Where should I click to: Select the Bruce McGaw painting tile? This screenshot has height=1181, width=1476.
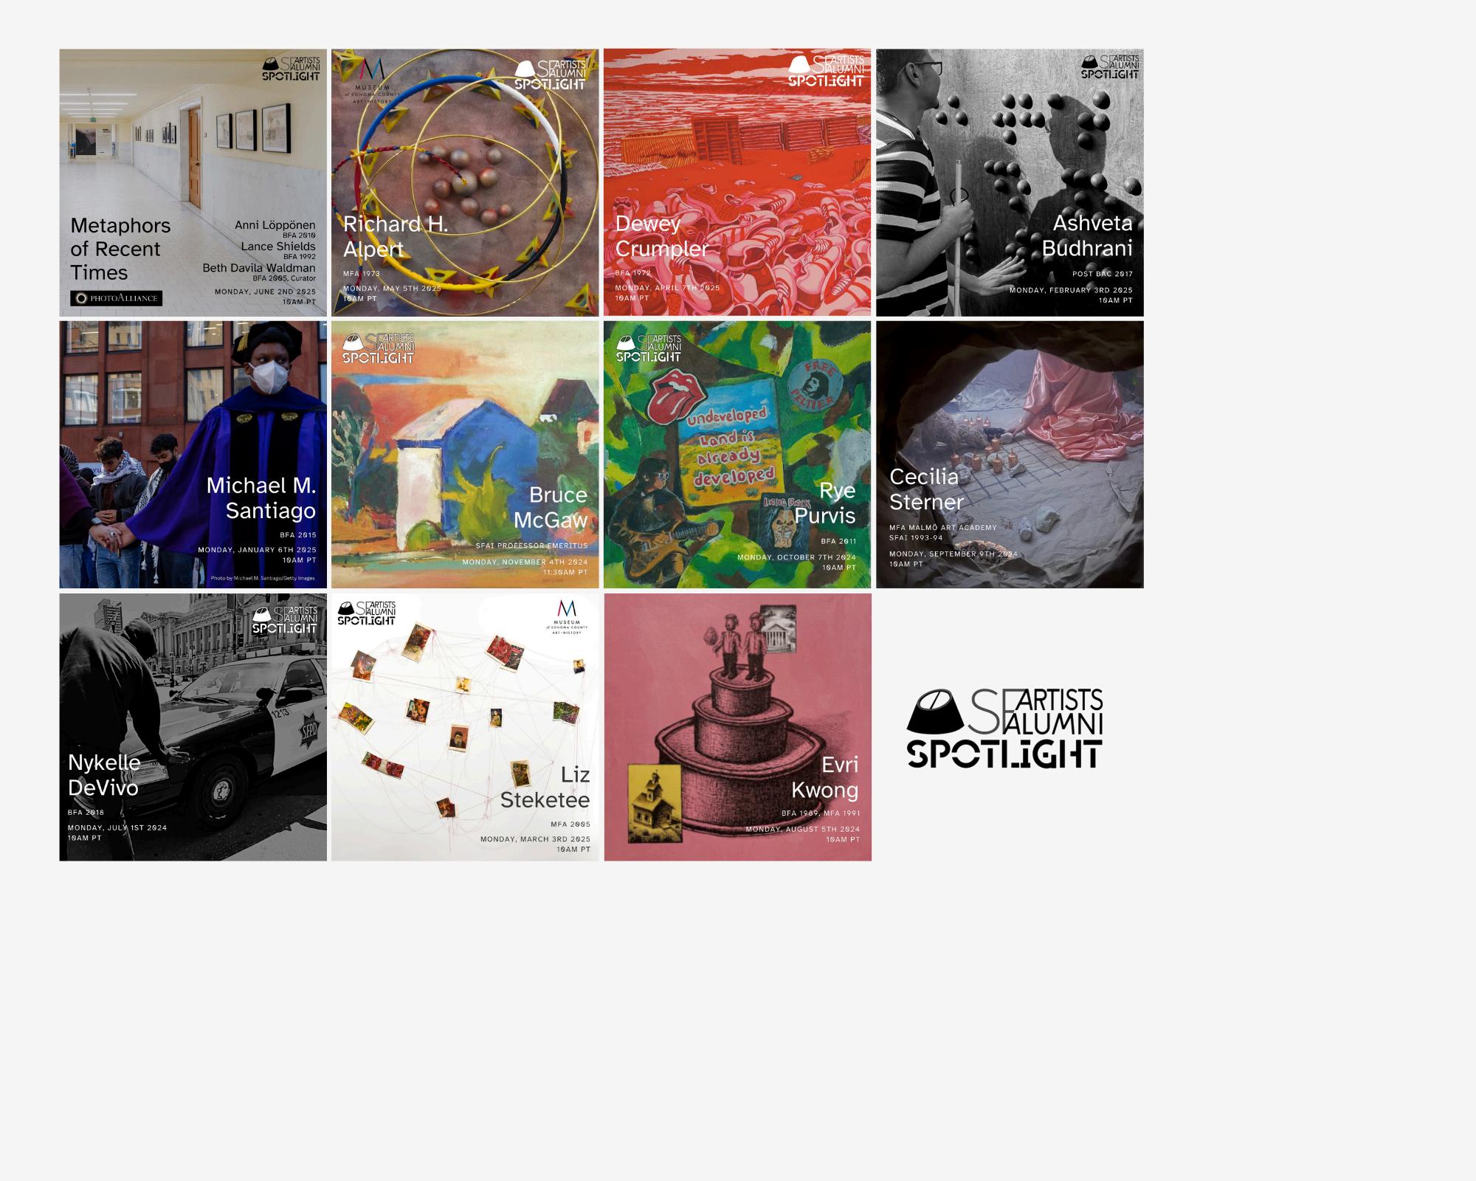tap(465, 455)
